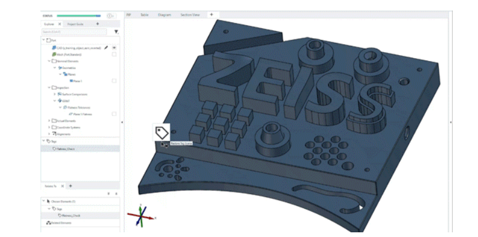Expand the Coordinate Systems folder

(x=49, y=127)
